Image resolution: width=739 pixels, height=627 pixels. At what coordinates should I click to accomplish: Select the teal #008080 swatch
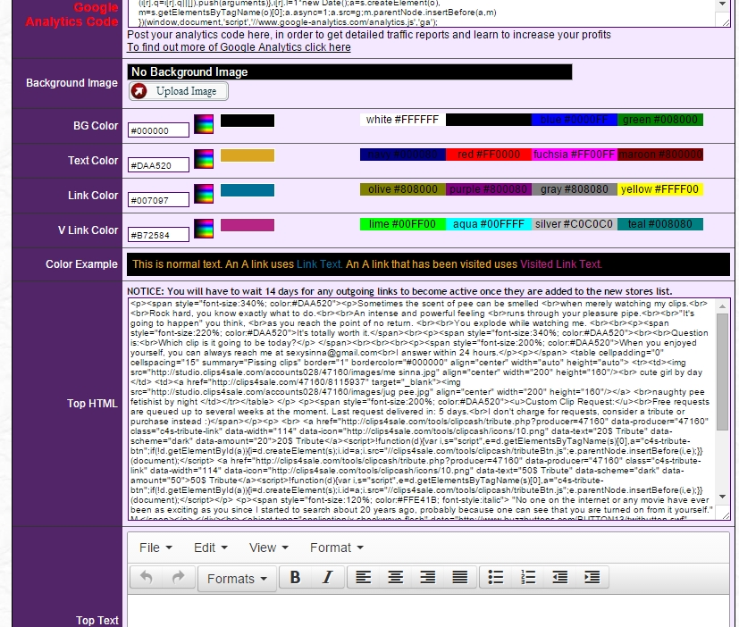click(659, 224)
